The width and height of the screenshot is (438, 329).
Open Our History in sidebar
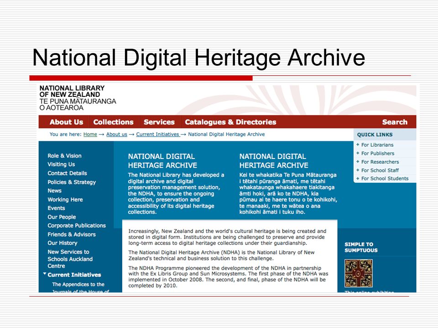point(63,243)
